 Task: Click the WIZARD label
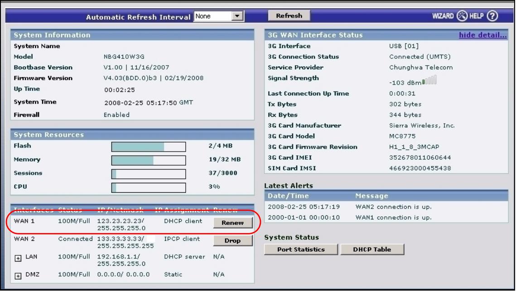(443, 16)
